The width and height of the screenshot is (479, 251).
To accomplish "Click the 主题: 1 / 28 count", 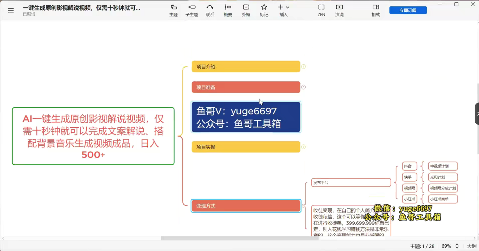I will [x=422, y=246].
